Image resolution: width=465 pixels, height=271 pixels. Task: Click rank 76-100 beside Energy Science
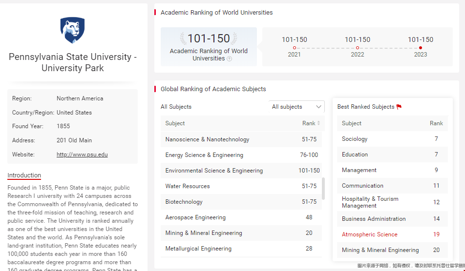pos(309,155)
